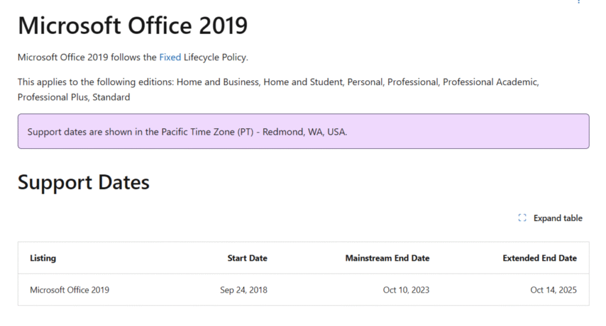The width and height of the screenshot is (606, 326).
Task: Open the Fixed Lifecycle Policy link
Action: (170, 57)
